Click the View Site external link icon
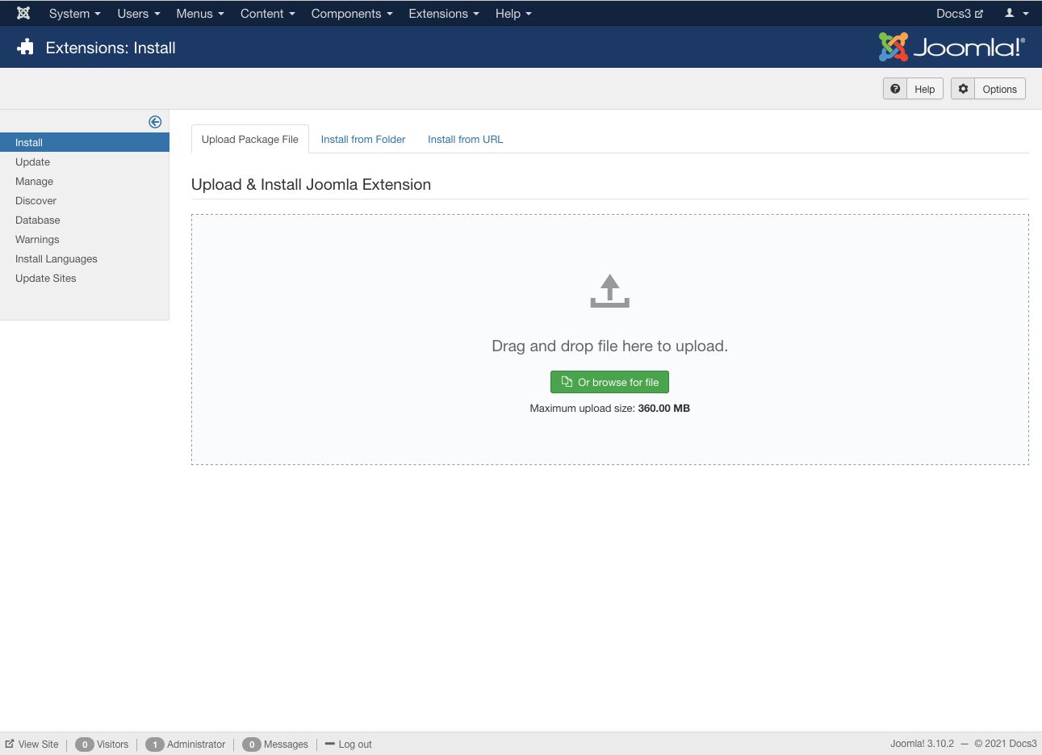The height and width of the screenshot is (755, 1042). [x=10, y=744]
